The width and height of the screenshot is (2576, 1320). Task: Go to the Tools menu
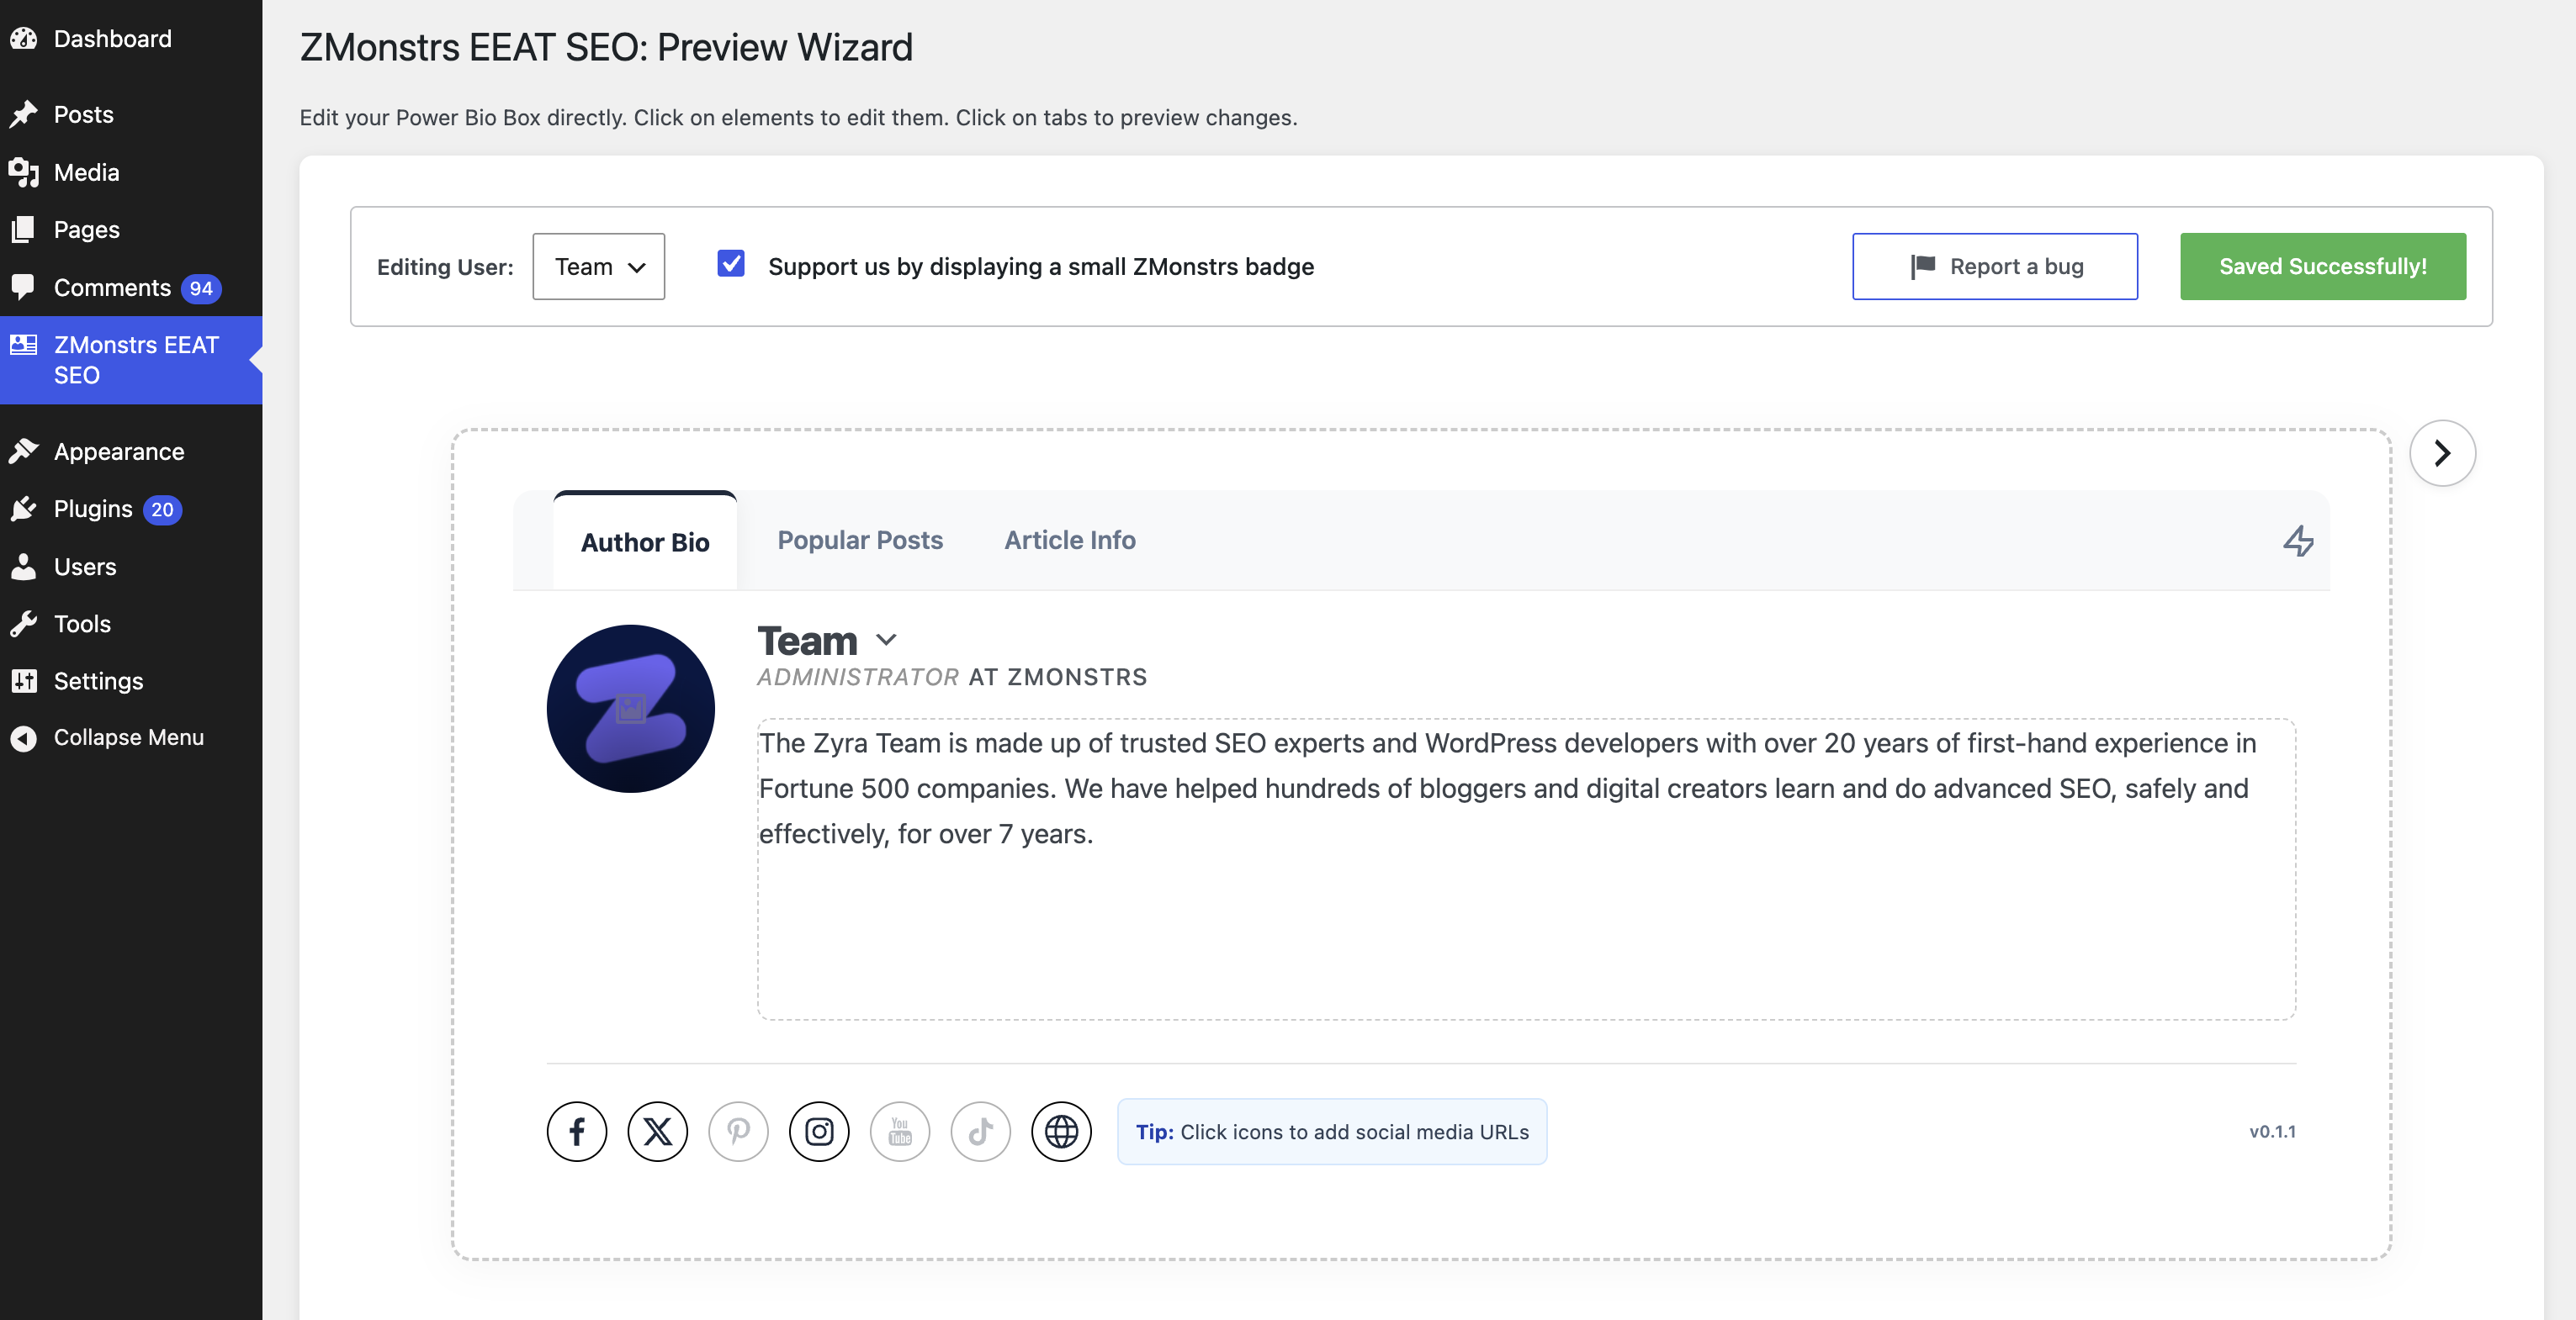coord(131,624)
